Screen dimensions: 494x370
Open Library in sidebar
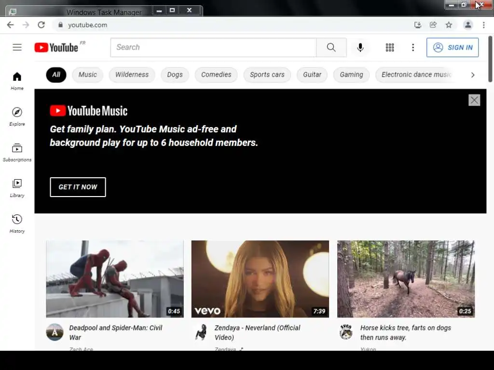(17, 188)
